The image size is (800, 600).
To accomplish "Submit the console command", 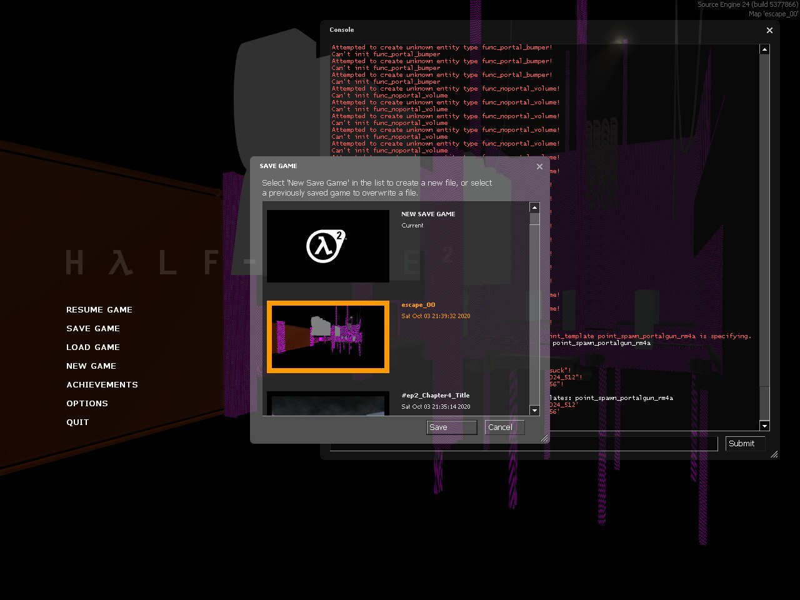I will 745,444.
